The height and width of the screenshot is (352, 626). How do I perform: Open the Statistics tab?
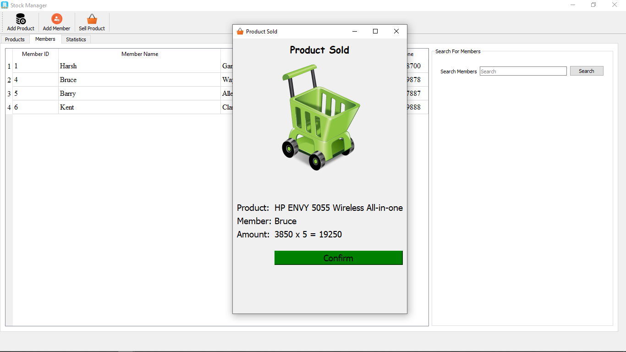click(x=76, y=39)
